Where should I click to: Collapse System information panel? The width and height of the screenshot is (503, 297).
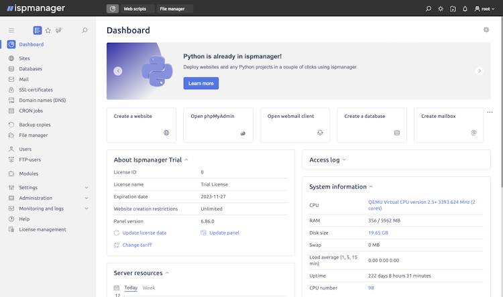click(371, 187)
